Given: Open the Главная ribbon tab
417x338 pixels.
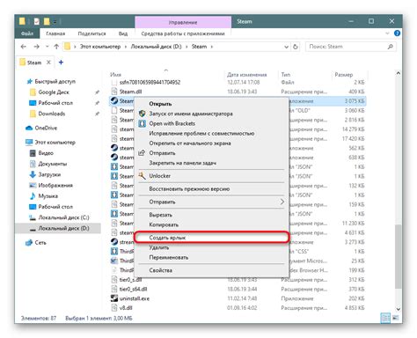Looking at the screenshot, I should (55, 33).
